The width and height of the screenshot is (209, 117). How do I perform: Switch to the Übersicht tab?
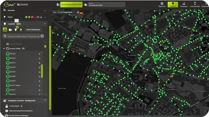[x=162, y=4]
